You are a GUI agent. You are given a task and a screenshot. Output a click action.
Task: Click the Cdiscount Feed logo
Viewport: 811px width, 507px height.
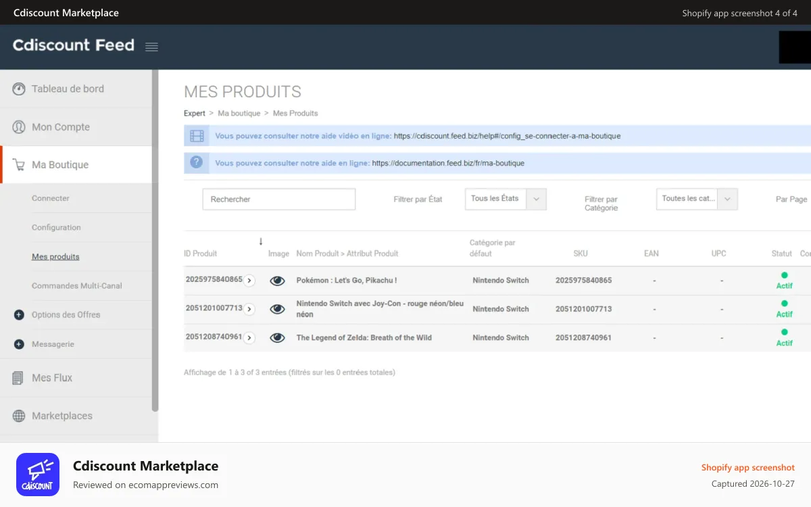coord(74,45)
